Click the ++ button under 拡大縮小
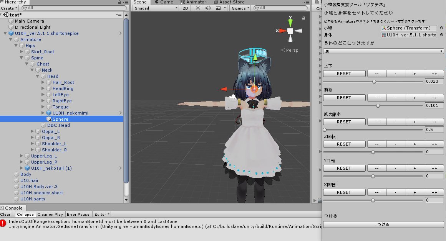Viewport: 446px width, 241px height. [x=434, y=122]
